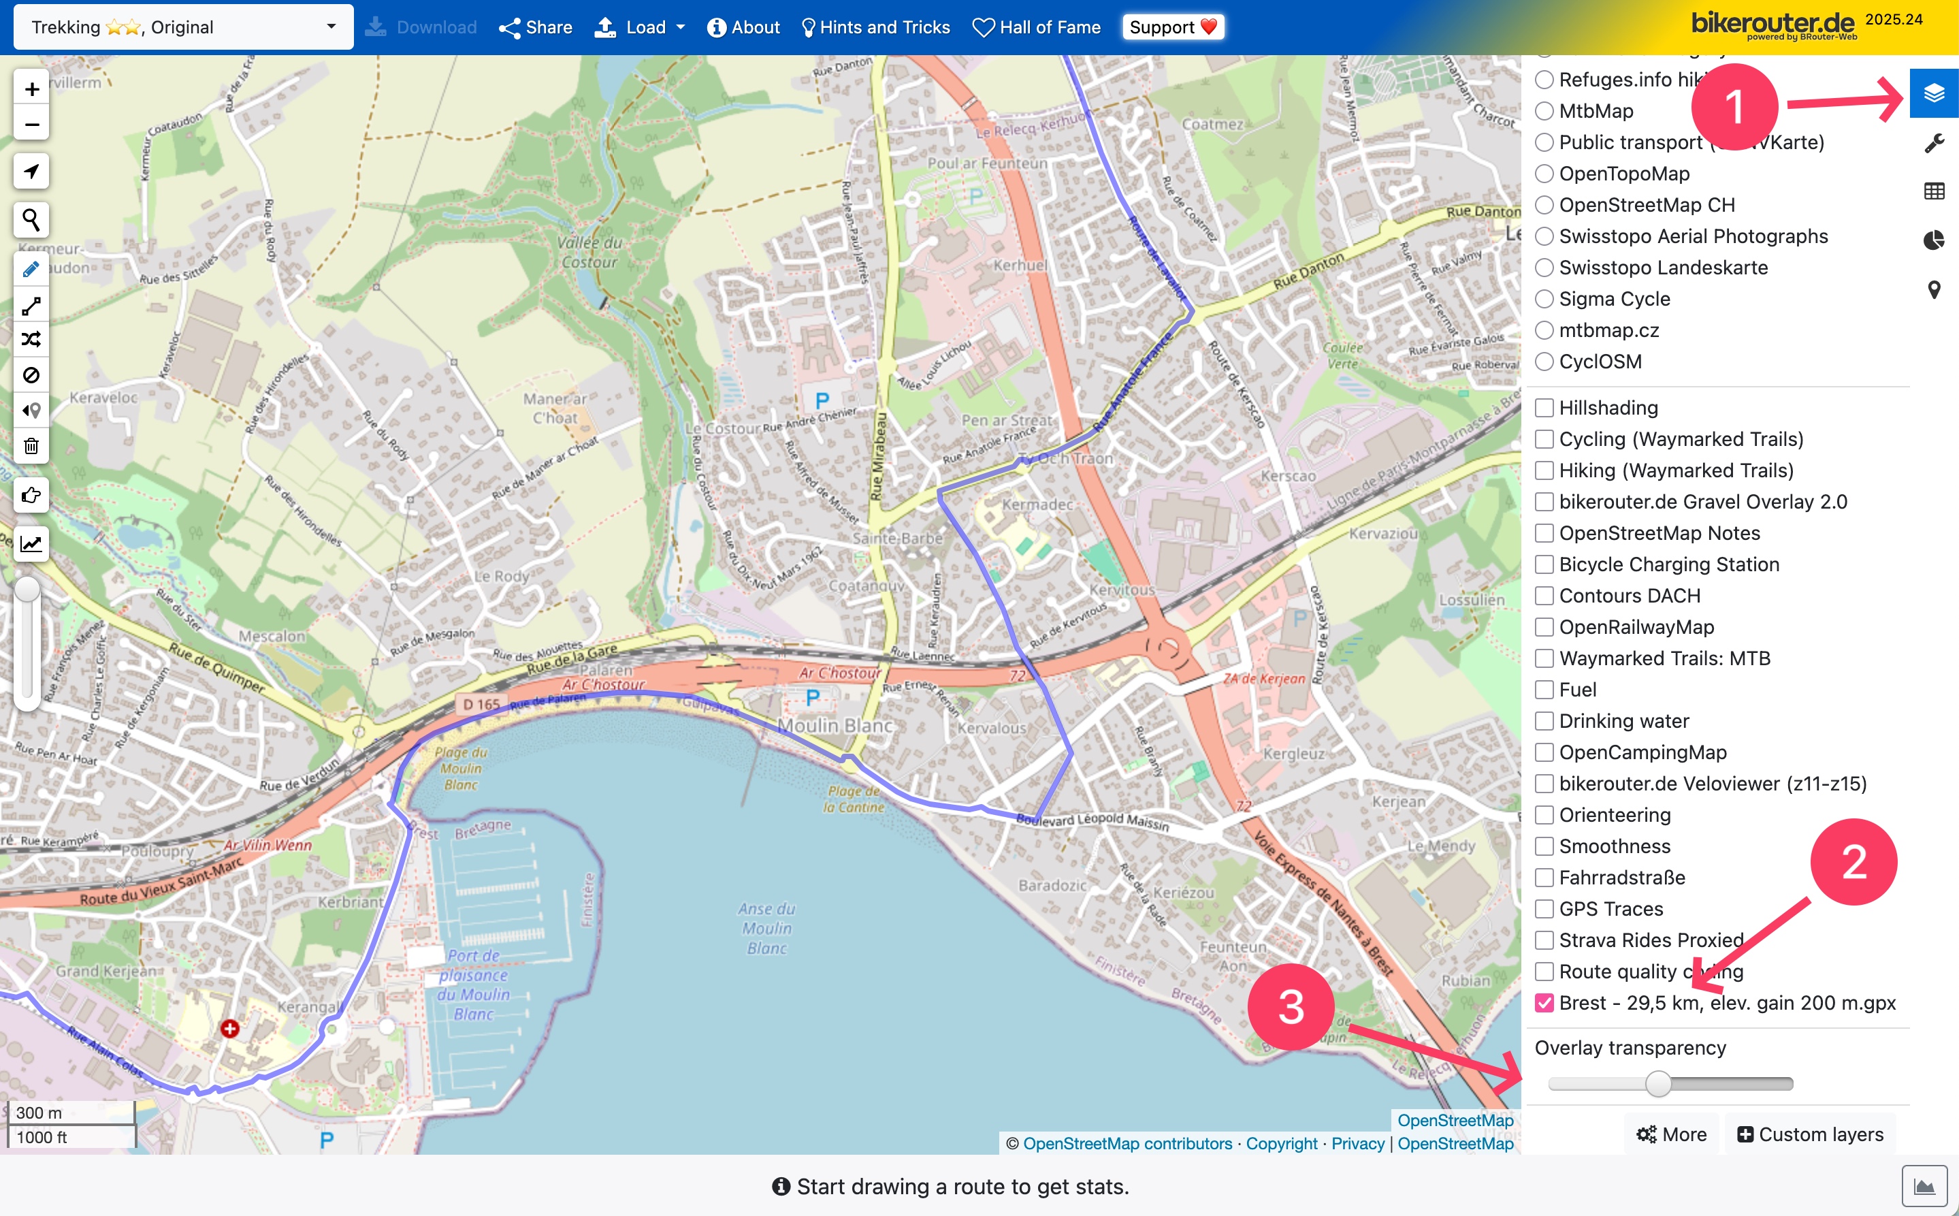Open the elevation chart icon on map
This screenshot has height=1216, width=1959.
tap(31, 544)
